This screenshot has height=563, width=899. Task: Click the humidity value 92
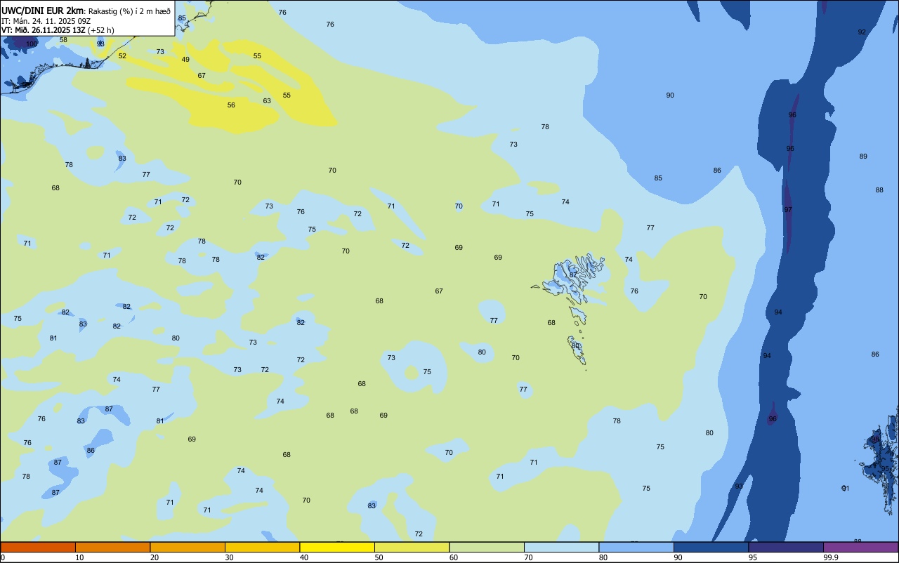click(862, 32)
